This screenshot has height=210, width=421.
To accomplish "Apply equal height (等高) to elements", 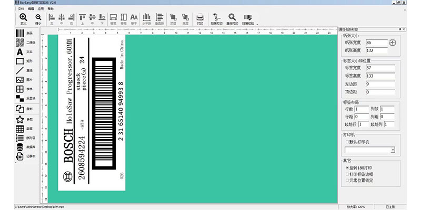I will tap(124, 17).
